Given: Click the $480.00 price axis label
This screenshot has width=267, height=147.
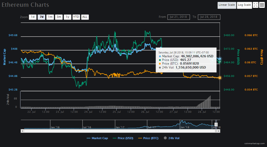Looking at the screenshot, I should pyautogui.click(x=229, y=35).
